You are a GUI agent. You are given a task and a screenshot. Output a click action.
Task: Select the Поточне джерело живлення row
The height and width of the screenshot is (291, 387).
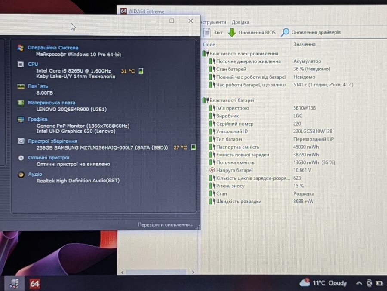[294, 61]
